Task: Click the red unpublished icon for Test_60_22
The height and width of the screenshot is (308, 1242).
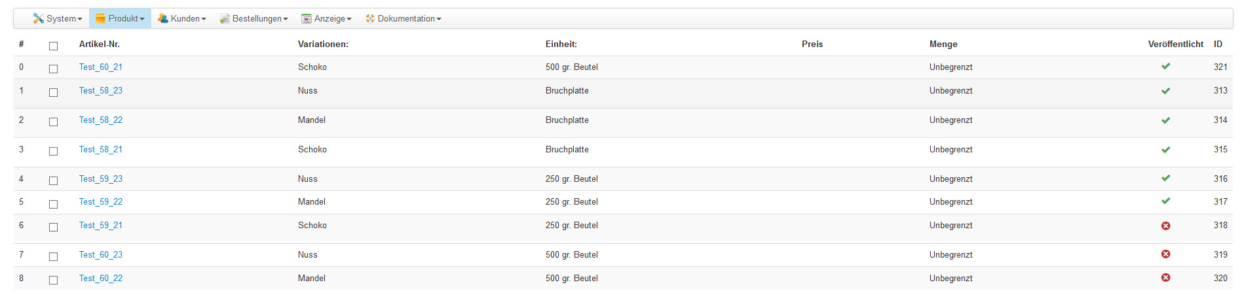Action: (1165, 278)
